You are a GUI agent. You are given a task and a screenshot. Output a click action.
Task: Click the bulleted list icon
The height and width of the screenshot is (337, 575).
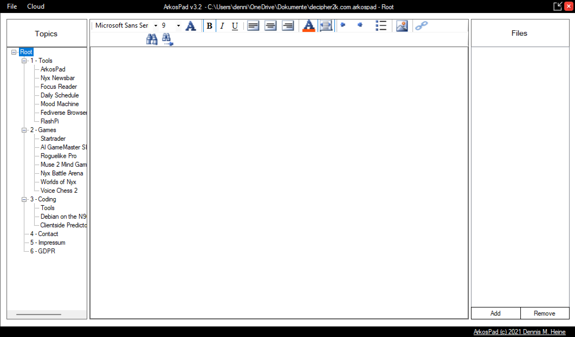click(381, 26)
